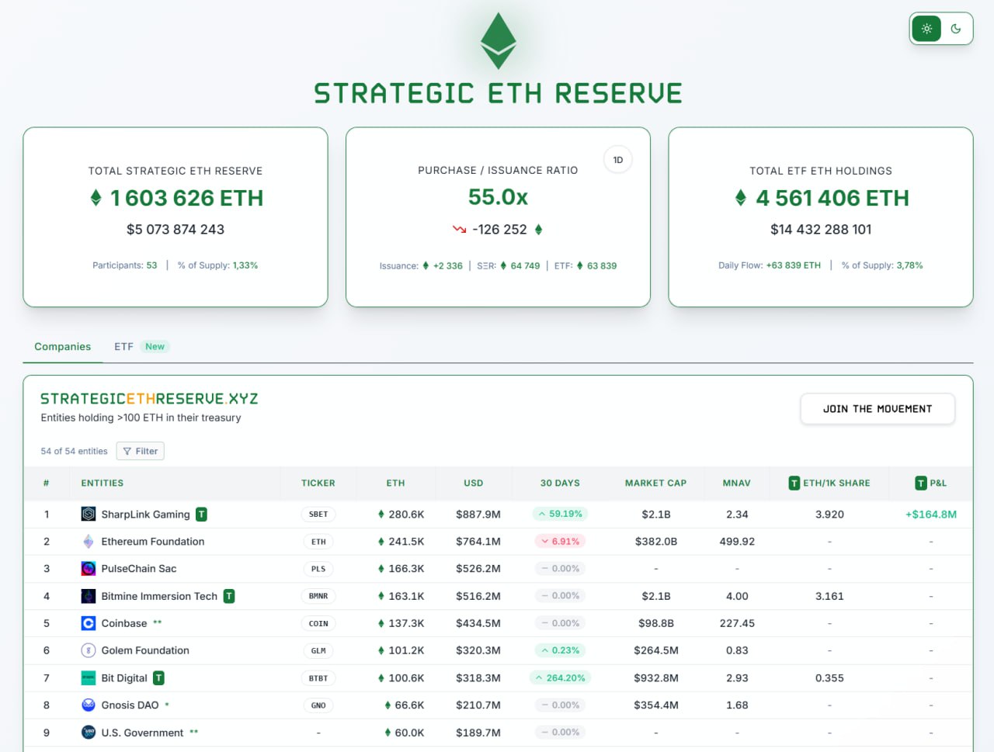Click the GNO ticker pill

pos(318,705)
